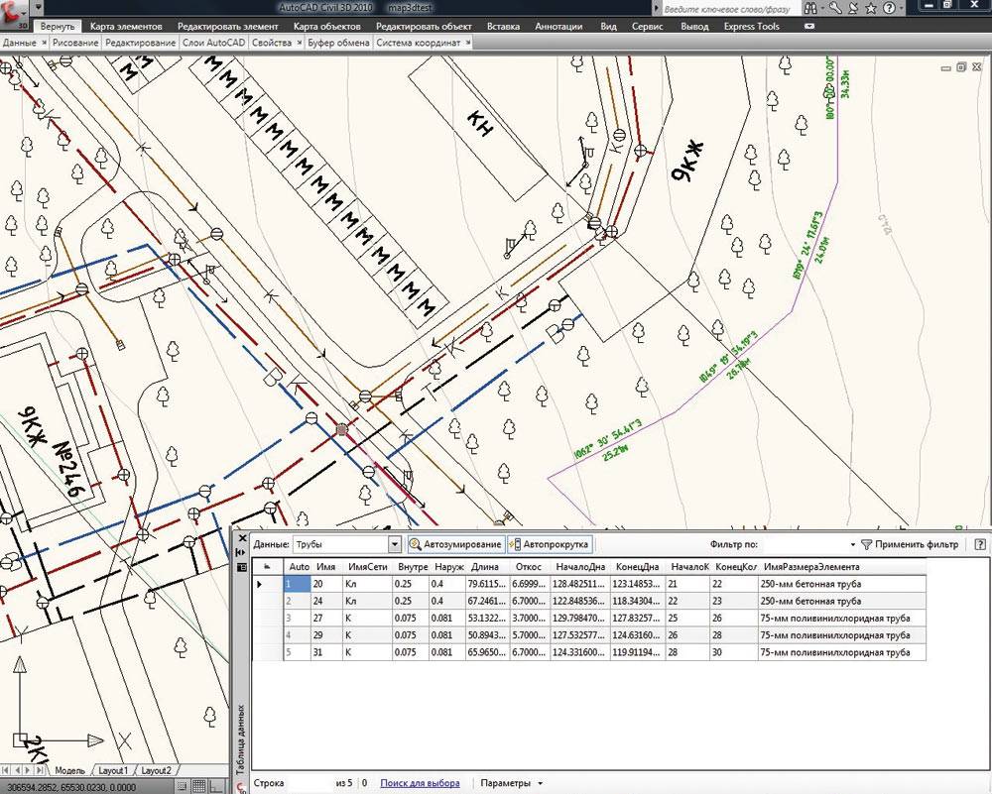The image size is (992, 794).
Task: Open the question mark Help icon in title bar
Action: [x=889, y=8]
